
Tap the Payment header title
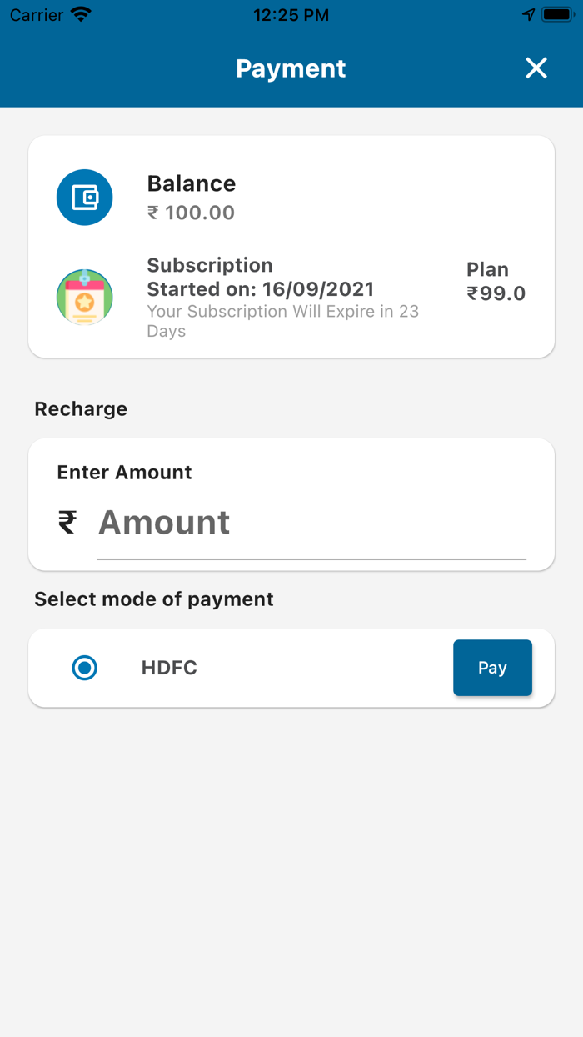[x=291, y=68]
